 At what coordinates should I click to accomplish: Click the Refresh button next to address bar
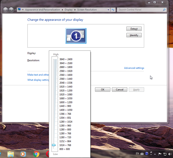point(113,10)
